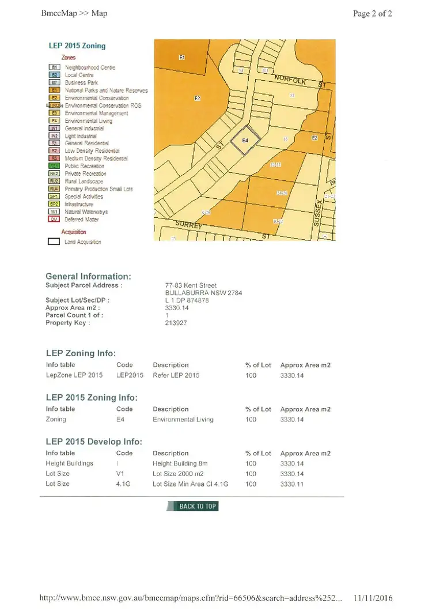Screen dimensions: 432x611
Task: Click the RU4 Primary Production Small Lots swatch
Action: tap(54, 189)
